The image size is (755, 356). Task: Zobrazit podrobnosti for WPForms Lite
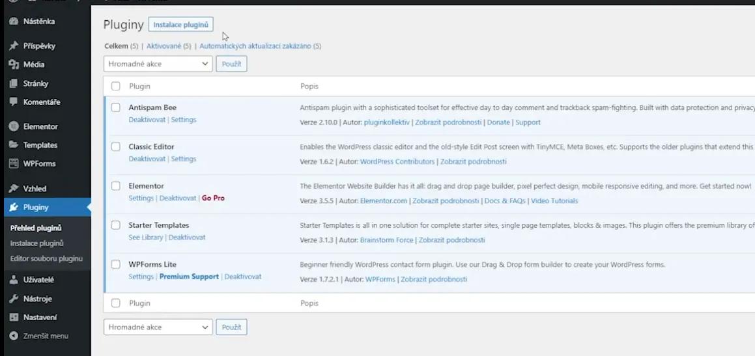434,279
